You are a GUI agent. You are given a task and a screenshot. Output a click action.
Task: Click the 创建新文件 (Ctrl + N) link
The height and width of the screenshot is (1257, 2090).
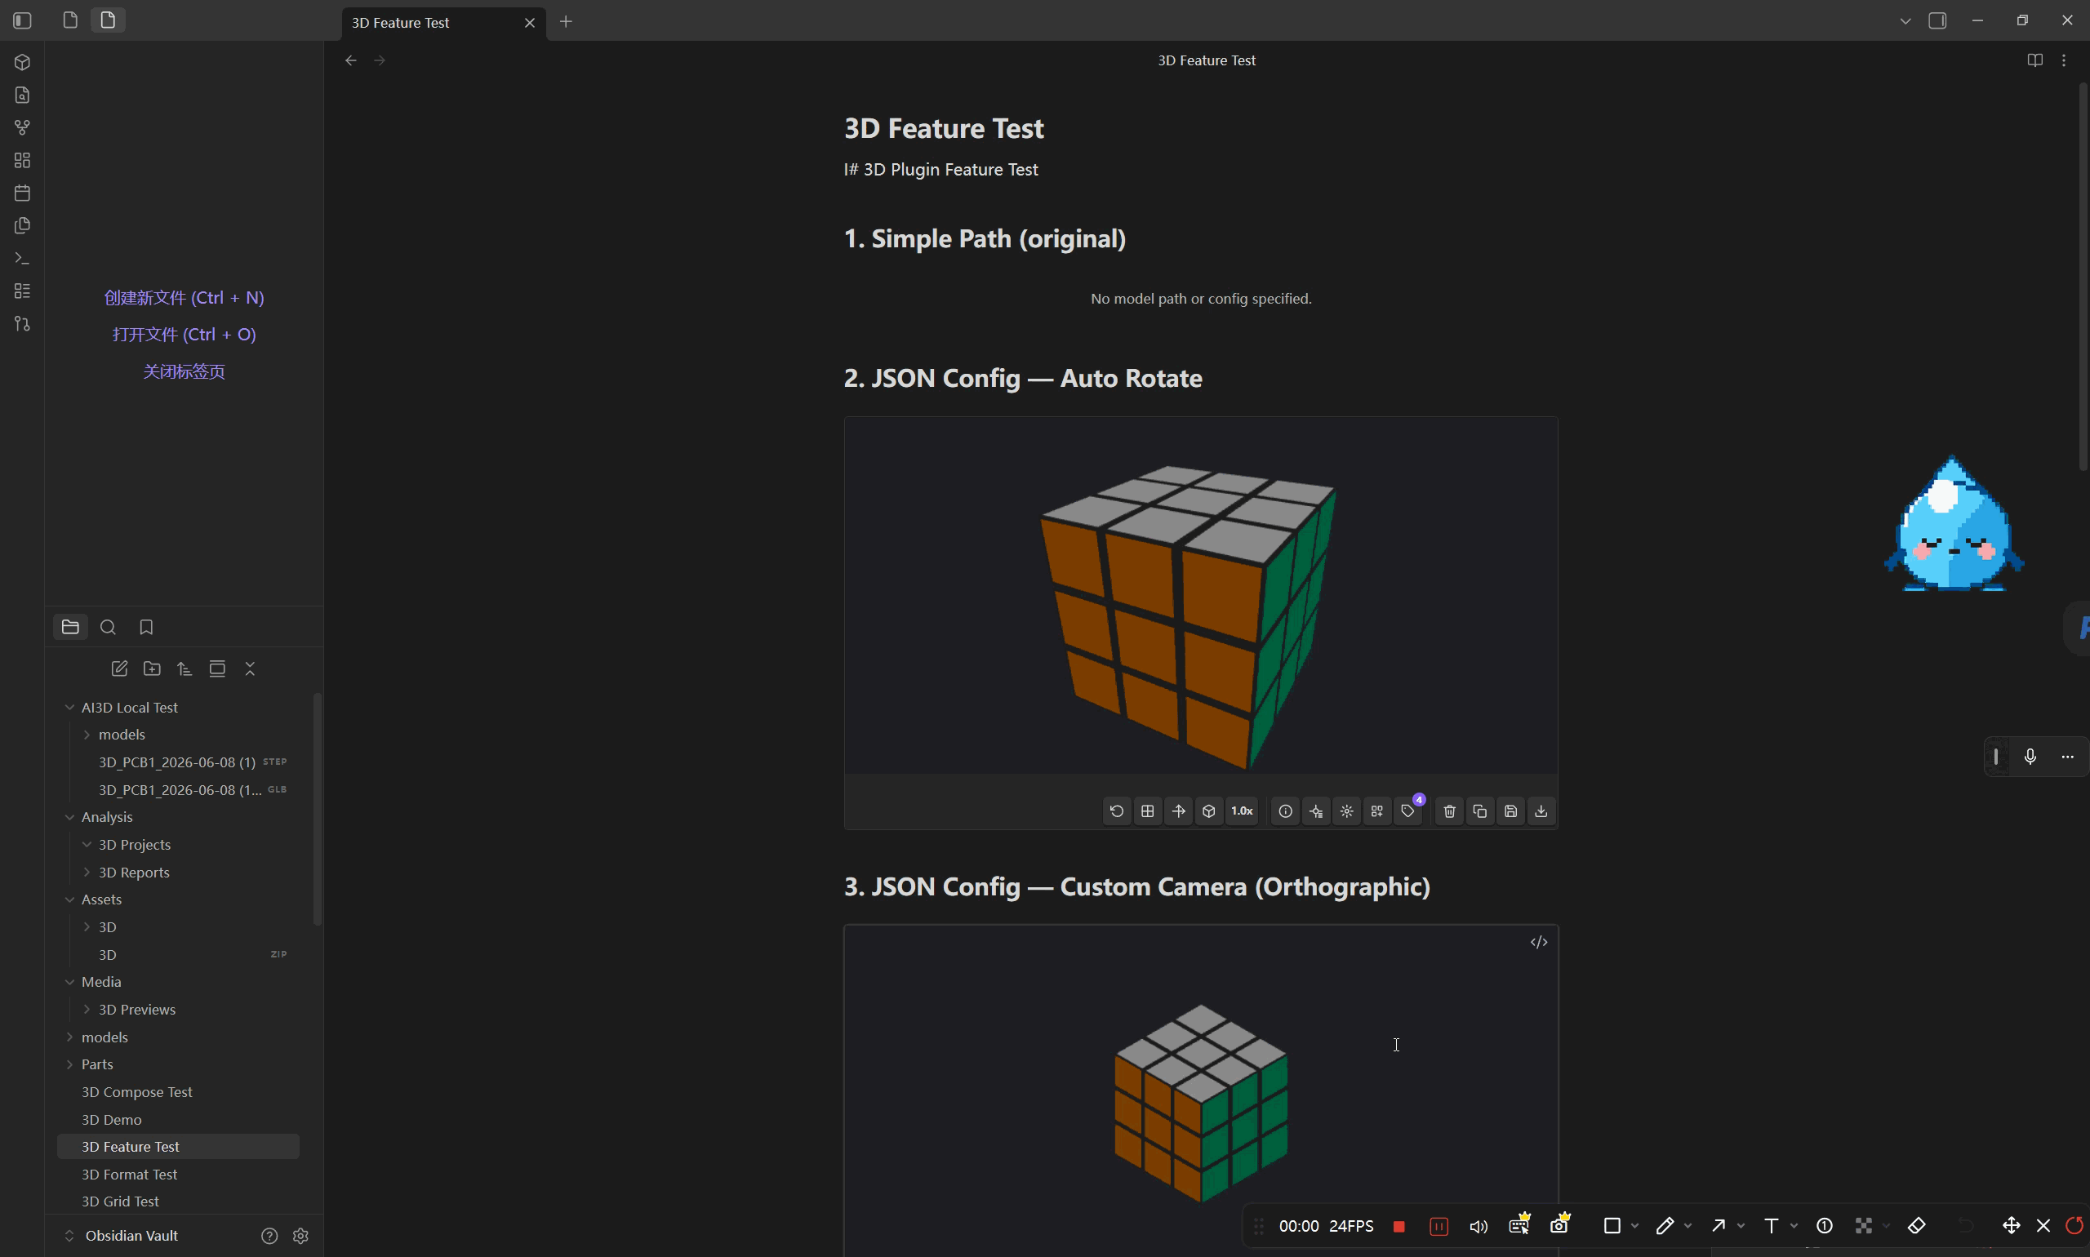tap(184, 298)
